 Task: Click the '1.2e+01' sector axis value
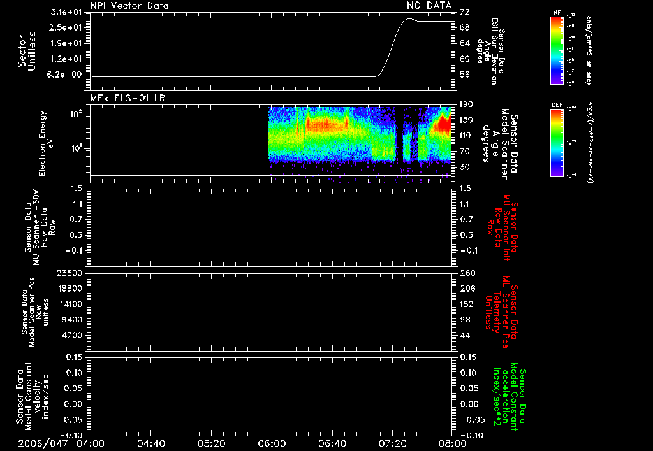click(x=66, y=59)
